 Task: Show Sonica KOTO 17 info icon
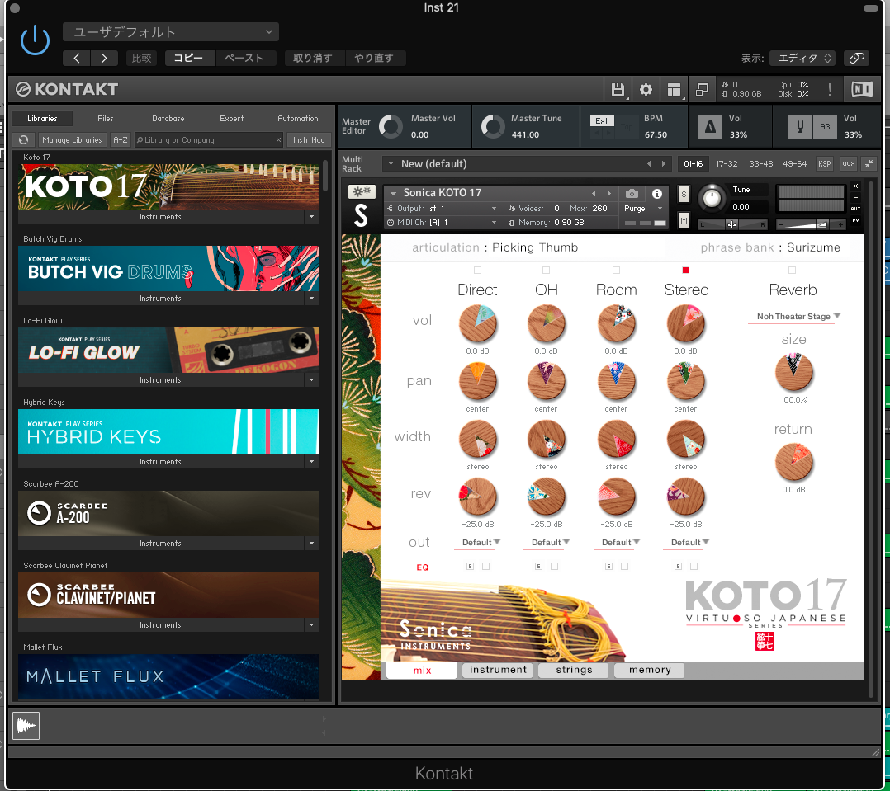[656, 194]
